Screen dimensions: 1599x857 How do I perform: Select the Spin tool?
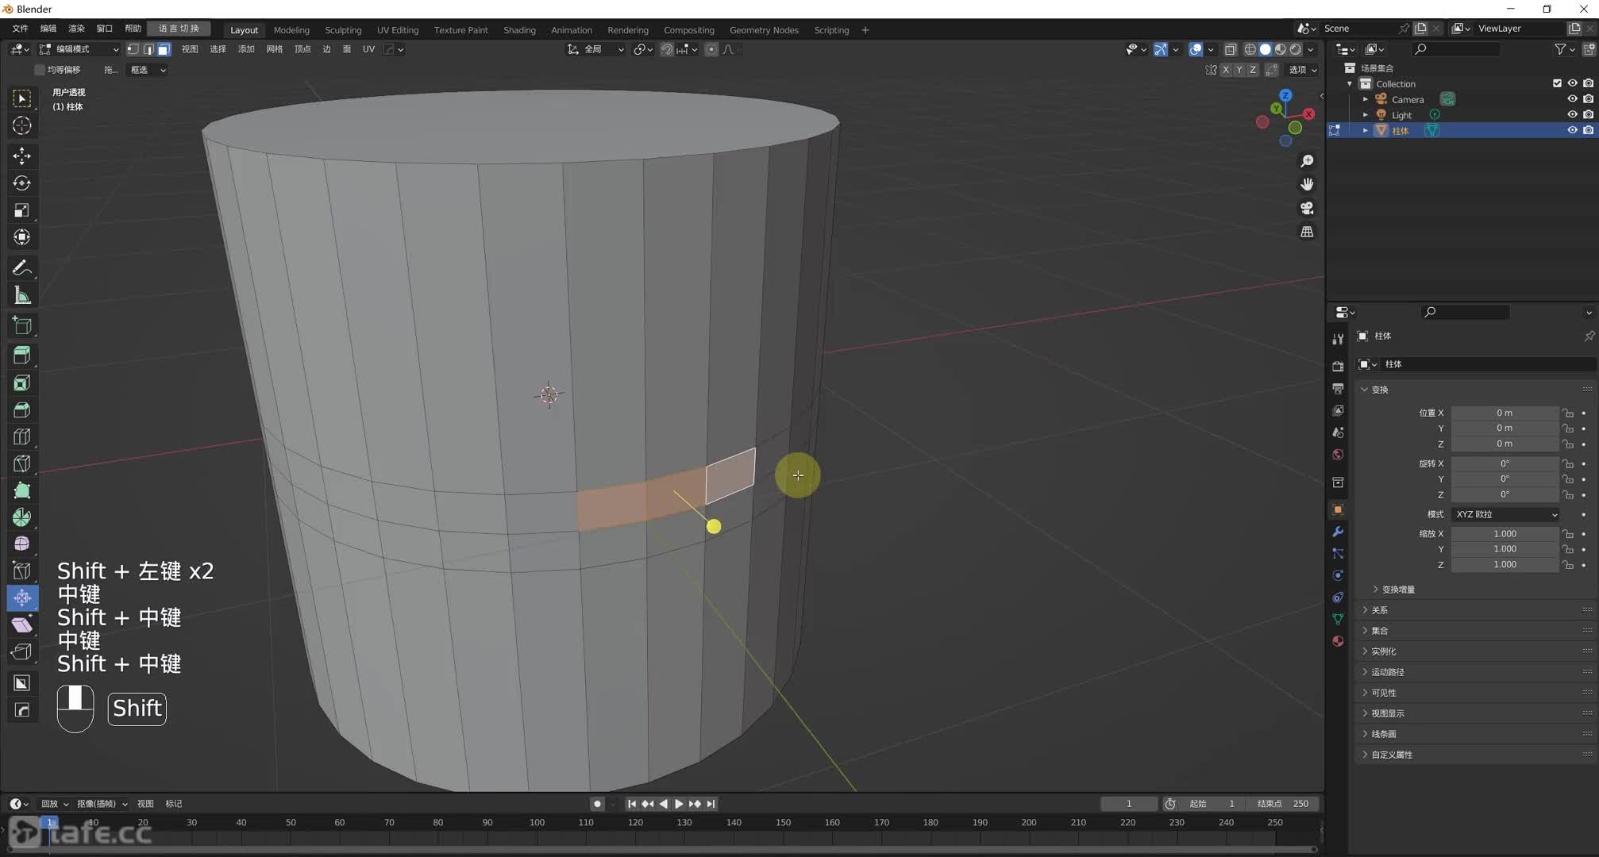[22, 517]
